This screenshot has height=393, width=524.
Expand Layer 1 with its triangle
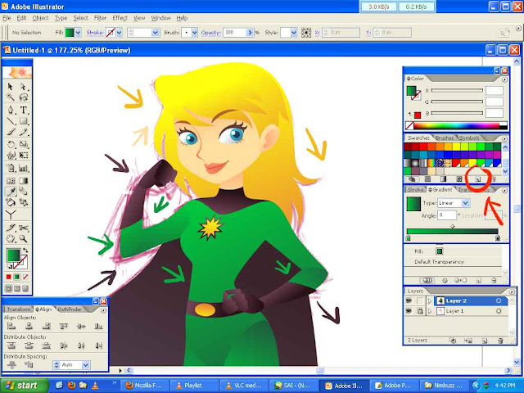point(430,311)
